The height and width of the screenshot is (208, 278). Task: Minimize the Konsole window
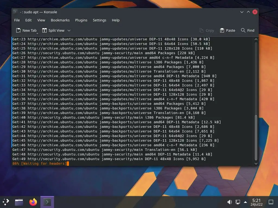[242, 12]
